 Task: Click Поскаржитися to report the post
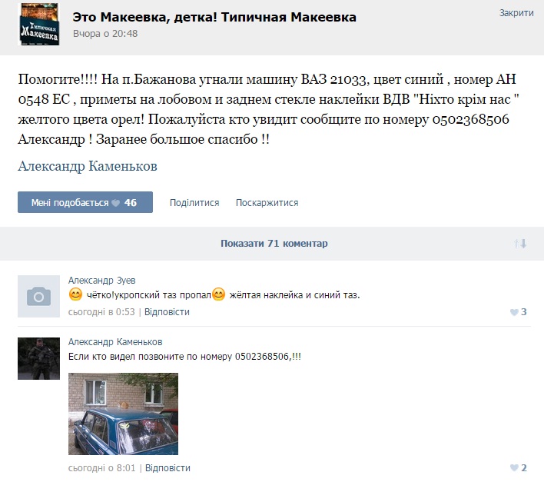coord(267,203)
